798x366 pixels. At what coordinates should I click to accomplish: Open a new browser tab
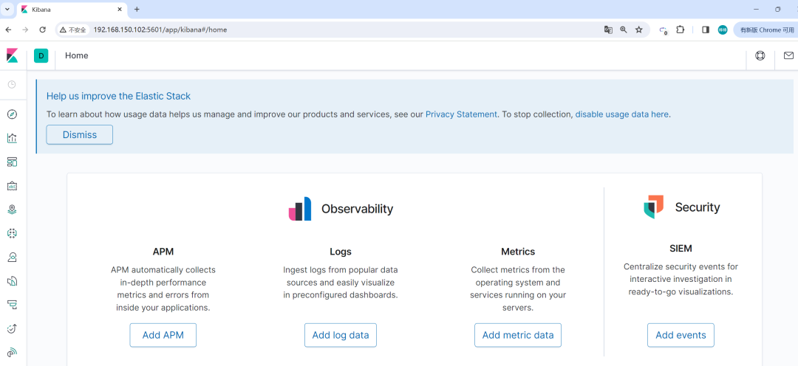[x=137, y=10]
